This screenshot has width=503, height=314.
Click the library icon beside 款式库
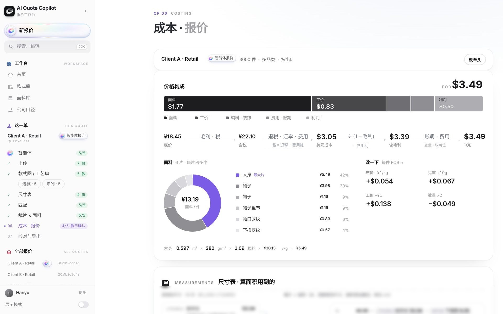pos(10,87)
